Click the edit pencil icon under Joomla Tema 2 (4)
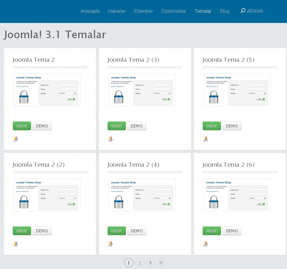This screenshot has height=269, width=287. point(110,244)
